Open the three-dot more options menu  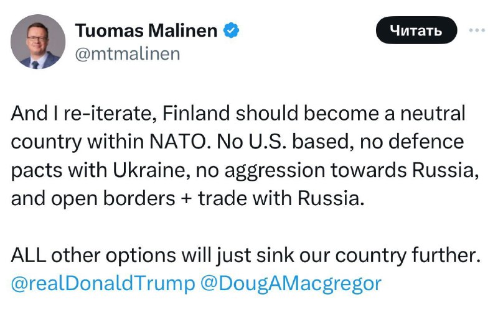tap(477, 30)
